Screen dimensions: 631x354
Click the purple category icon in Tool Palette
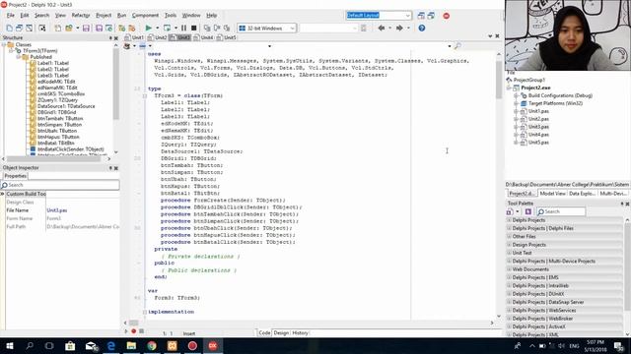(528, 211)
